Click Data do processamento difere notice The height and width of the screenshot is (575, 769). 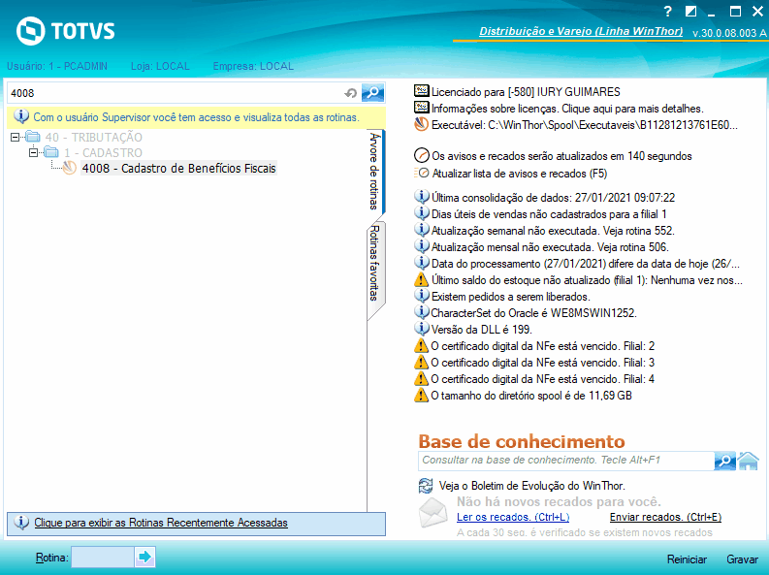(x=585, y=264)
